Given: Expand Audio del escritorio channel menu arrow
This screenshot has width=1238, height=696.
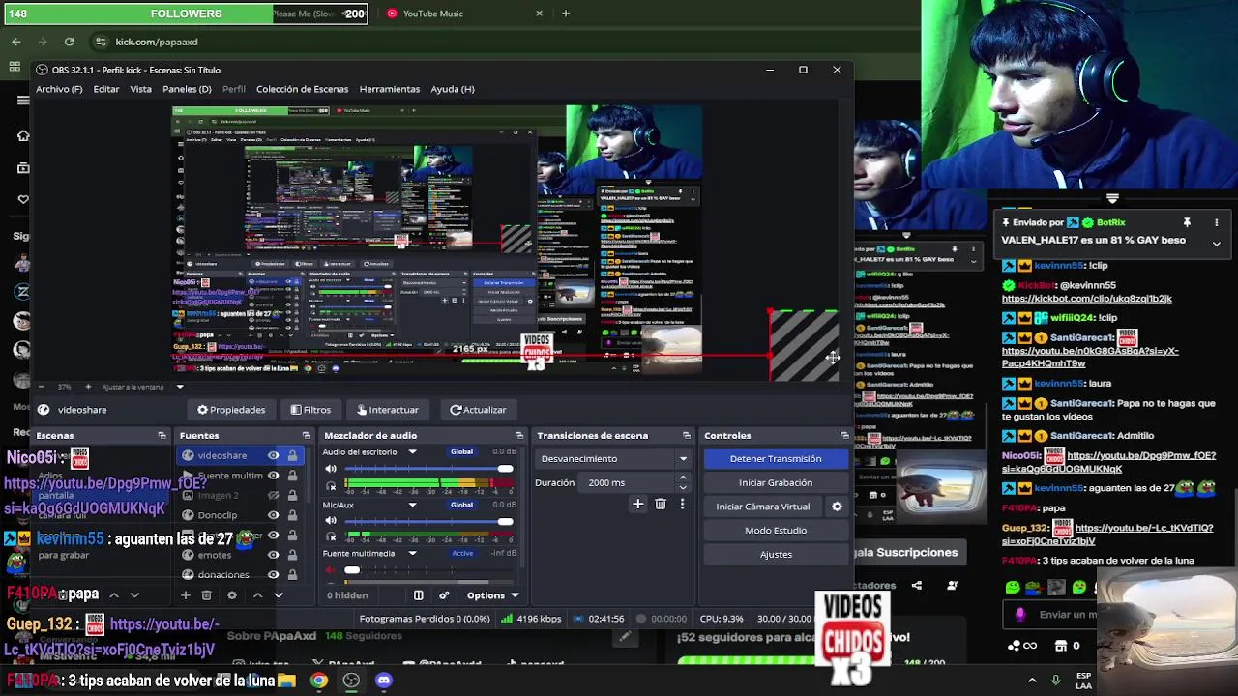Looking at the screenshot, I should pos(412,452).
